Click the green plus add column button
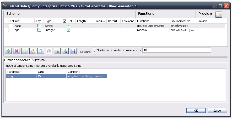 pos(8,51)
